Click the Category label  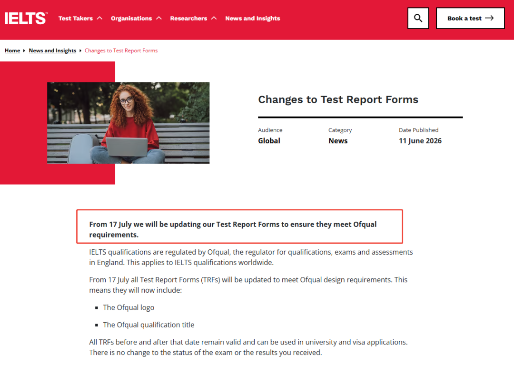click(340, 130)
